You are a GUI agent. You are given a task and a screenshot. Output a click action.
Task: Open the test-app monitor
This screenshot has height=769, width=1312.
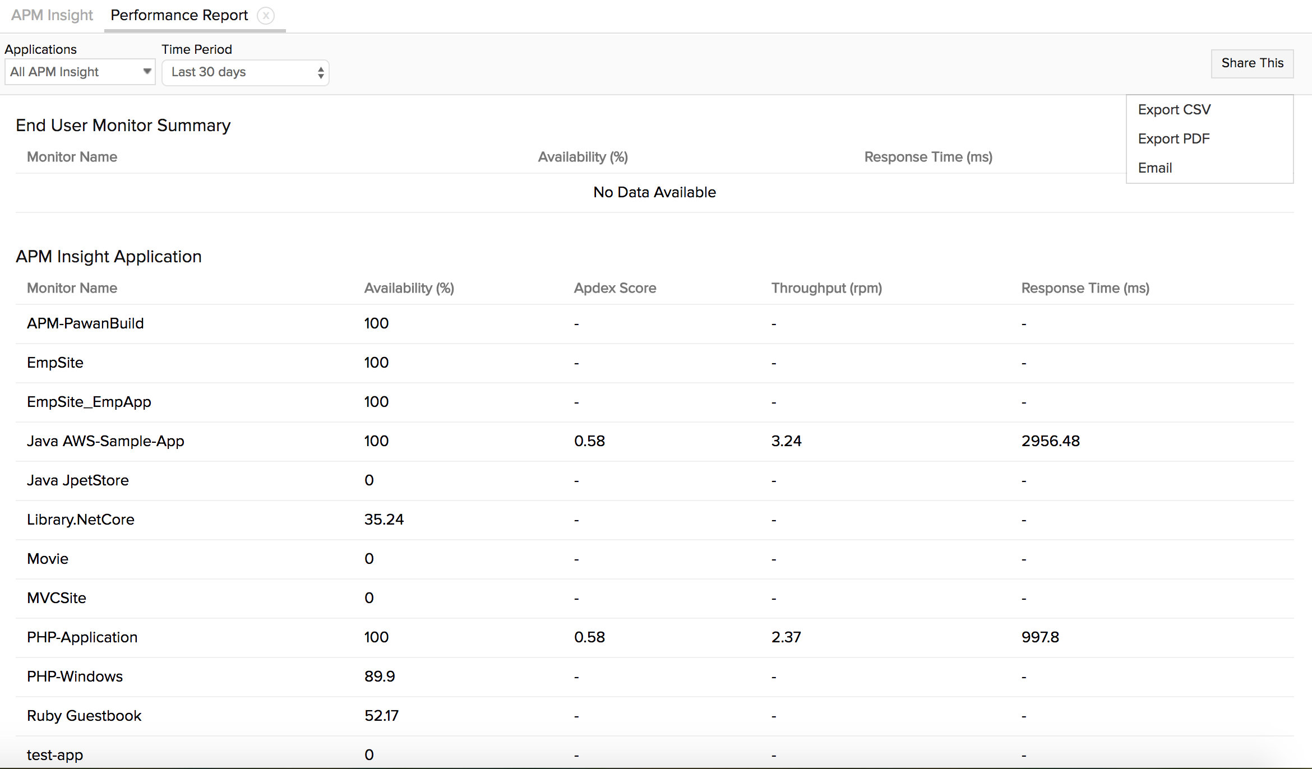54,755
